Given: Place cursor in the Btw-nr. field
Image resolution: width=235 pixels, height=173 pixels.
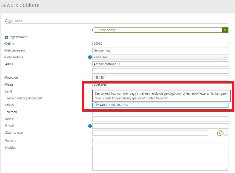Looking at the screenshot, I should 160,105.
